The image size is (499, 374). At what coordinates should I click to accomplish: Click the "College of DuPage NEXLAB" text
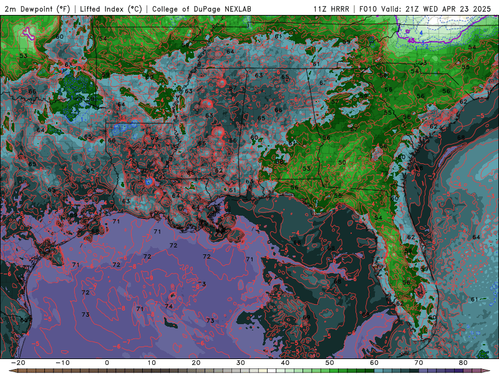coord(201,9)
